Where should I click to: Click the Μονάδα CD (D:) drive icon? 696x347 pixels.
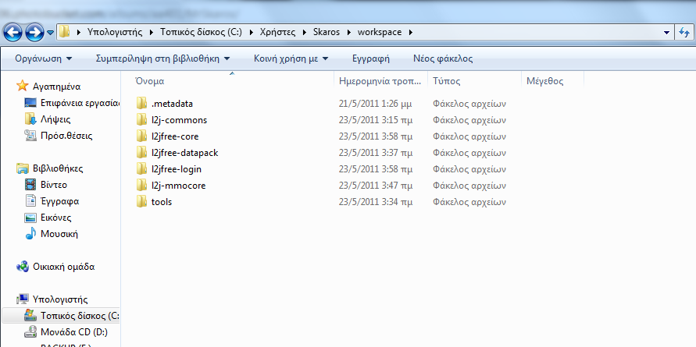(x=30, y=331)
